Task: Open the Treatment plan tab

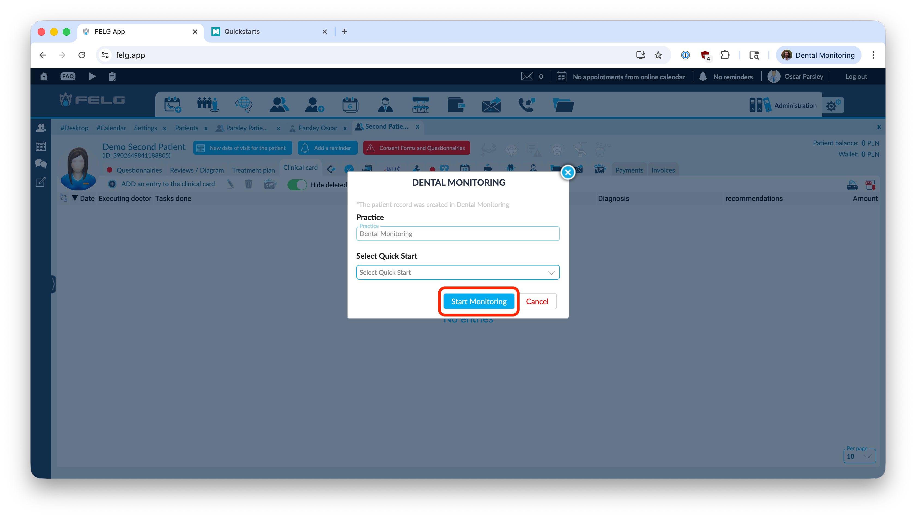Action: (x=253, y=170)
